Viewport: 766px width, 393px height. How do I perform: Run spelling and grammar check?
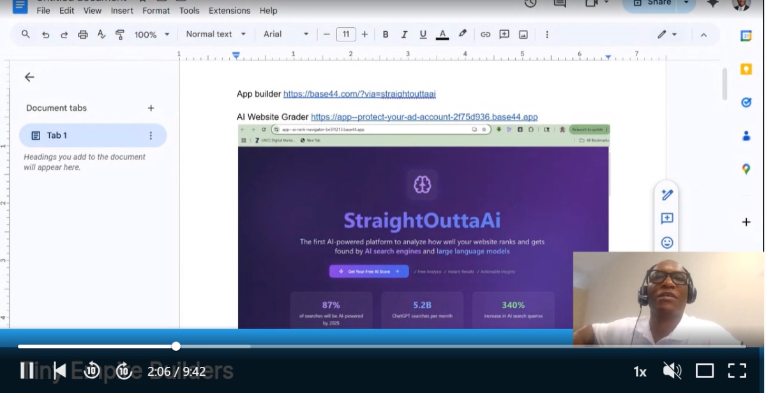coord(101,34)
